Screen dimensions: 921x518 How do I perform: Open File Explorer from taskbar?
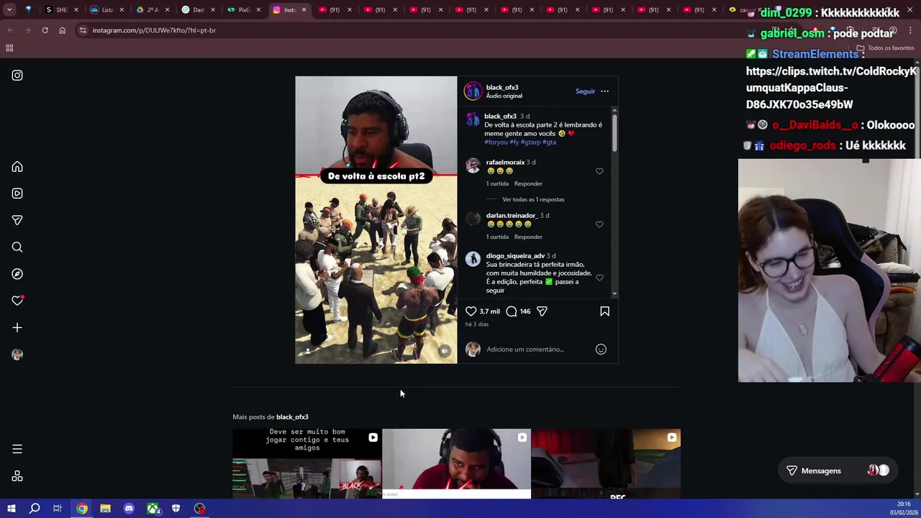pyautogui.click(x=105, y=509)
